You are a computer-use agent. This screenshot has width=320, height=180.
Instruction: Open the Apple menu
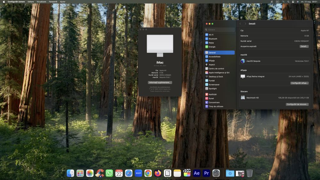[x=4, y=2]
